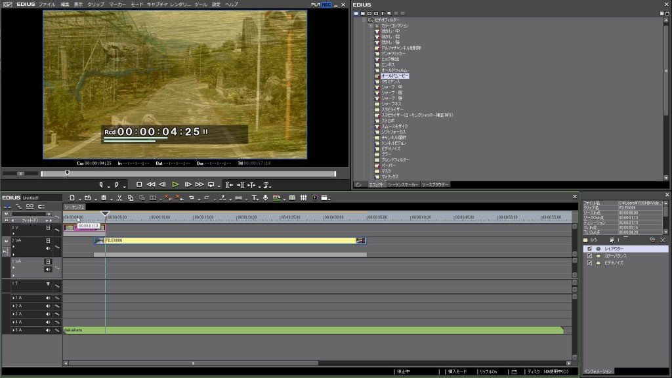Open the Create Title T tool
672x378 pixels.
click(254, 198)
